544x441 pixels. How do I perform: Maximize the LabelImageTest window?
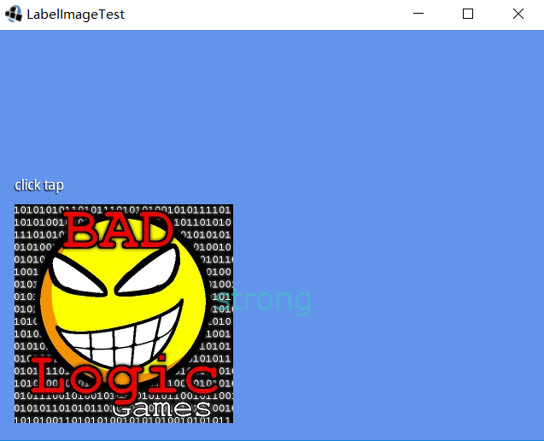tap(468, 14)
